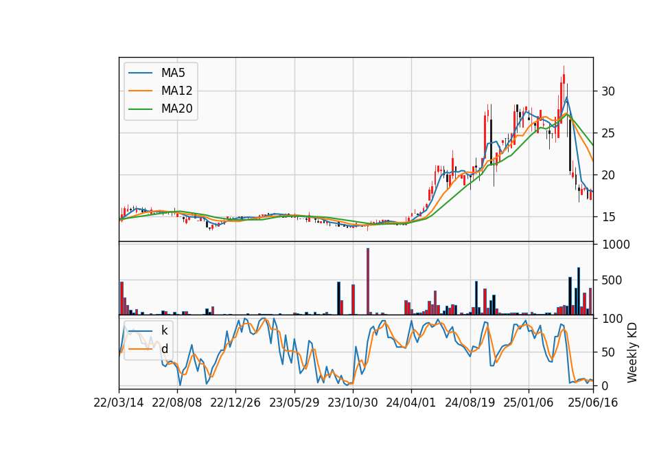Click the price axis value 25
The image size is (659, 474).
608,133
